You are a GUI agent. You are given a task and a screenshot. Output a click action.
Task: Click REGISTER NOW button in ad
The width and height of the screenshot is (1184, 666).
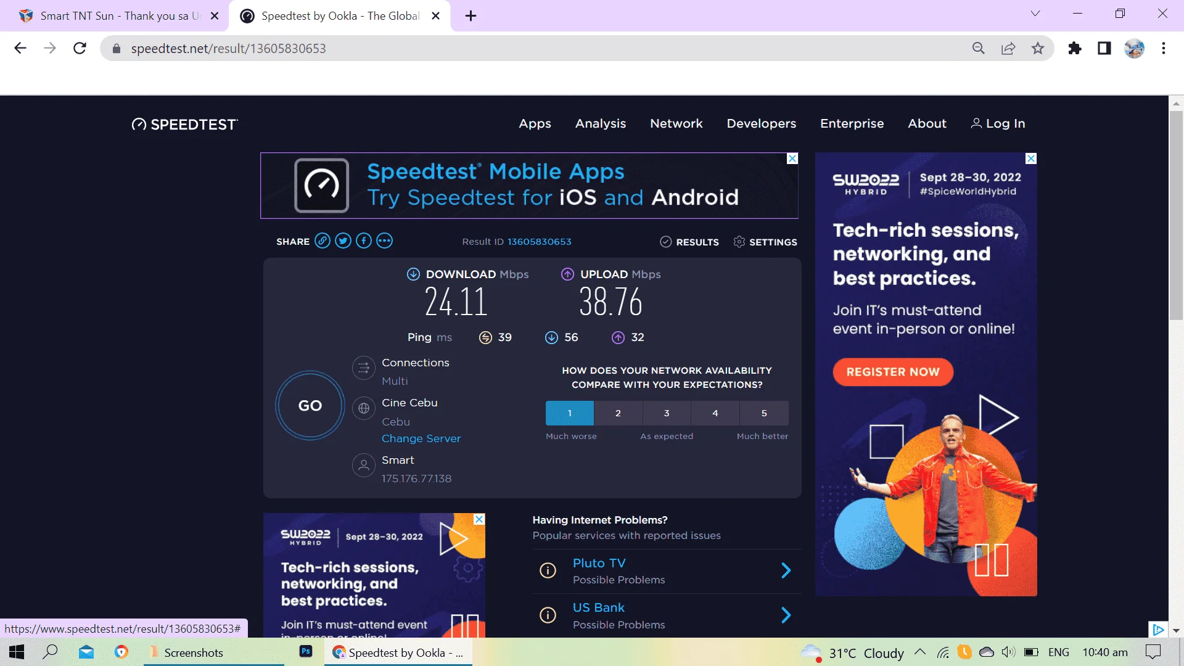[x=893, y=372]
